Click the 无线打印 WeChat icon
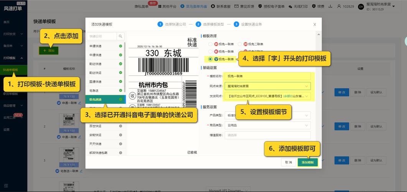The height and width of the screenshot is (192, 407). pos(290,7)
